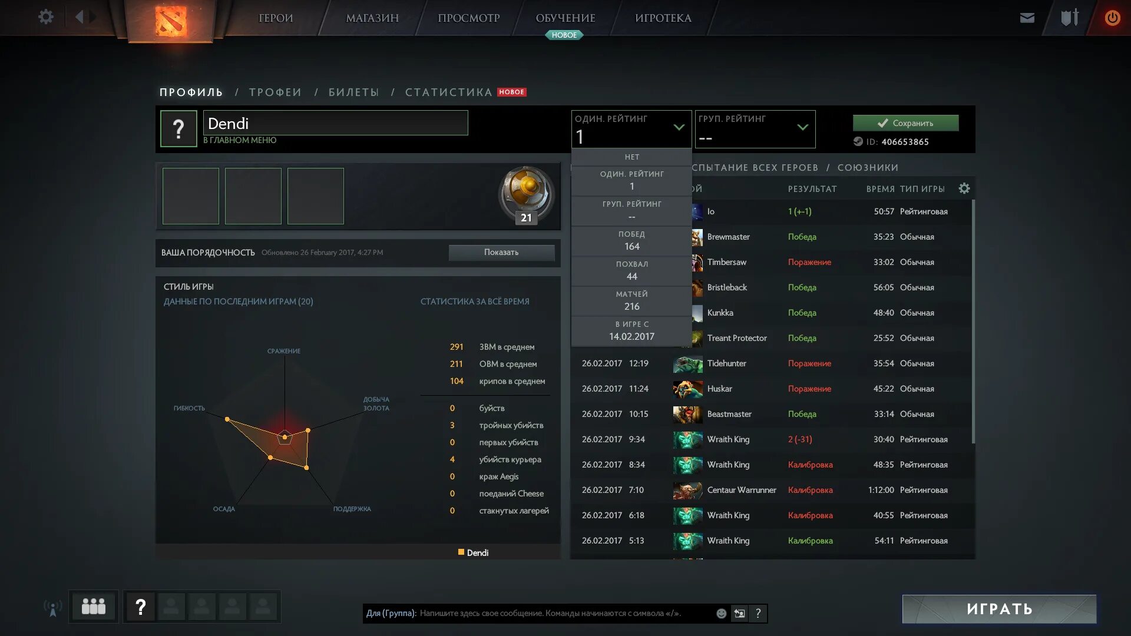Toggle 'Статистика за всё время' view
Viewport: 1131px width, 636px height.
click(474, 302)
